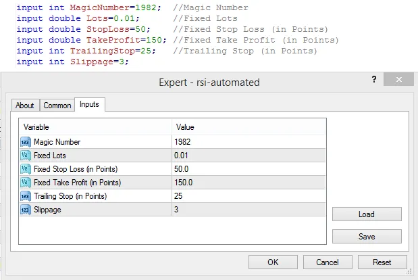418x280 pixels.
Task: Click the Magic Number integer type icon
Action: click(x=26, y=142)
